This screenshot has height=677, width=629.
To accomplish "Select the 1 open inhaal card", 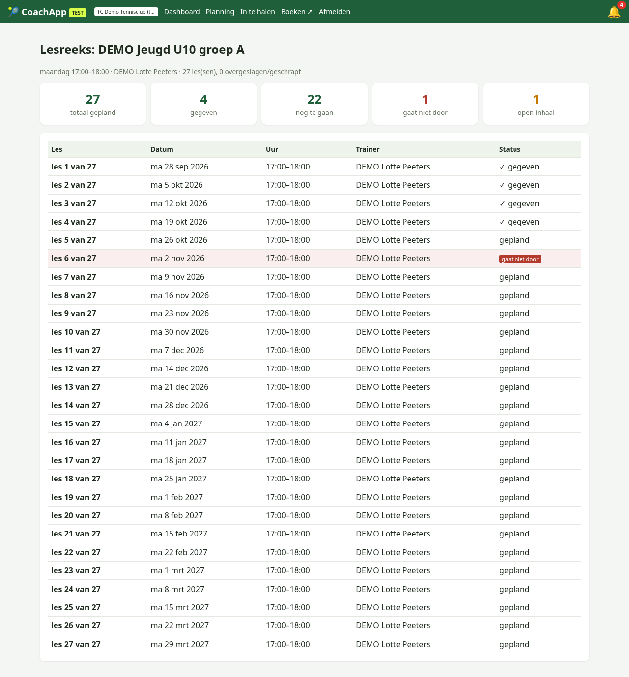I will (536, 104).
